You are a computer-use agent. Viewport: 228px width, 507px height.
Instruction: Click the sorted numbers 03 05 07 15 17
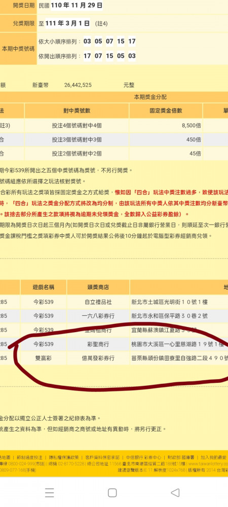(109, 42)
